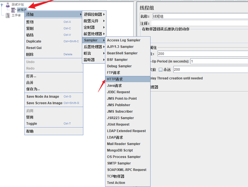
Task: Toggle the 永远 forever checkbox
Action: (160, 70)
